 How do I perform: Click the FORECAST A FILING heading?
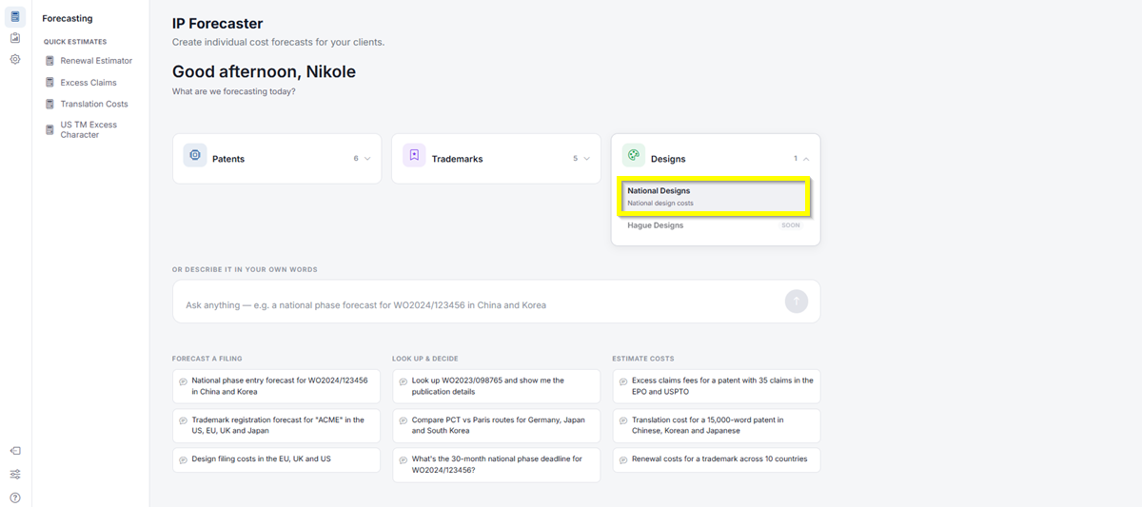pos(207,359)
